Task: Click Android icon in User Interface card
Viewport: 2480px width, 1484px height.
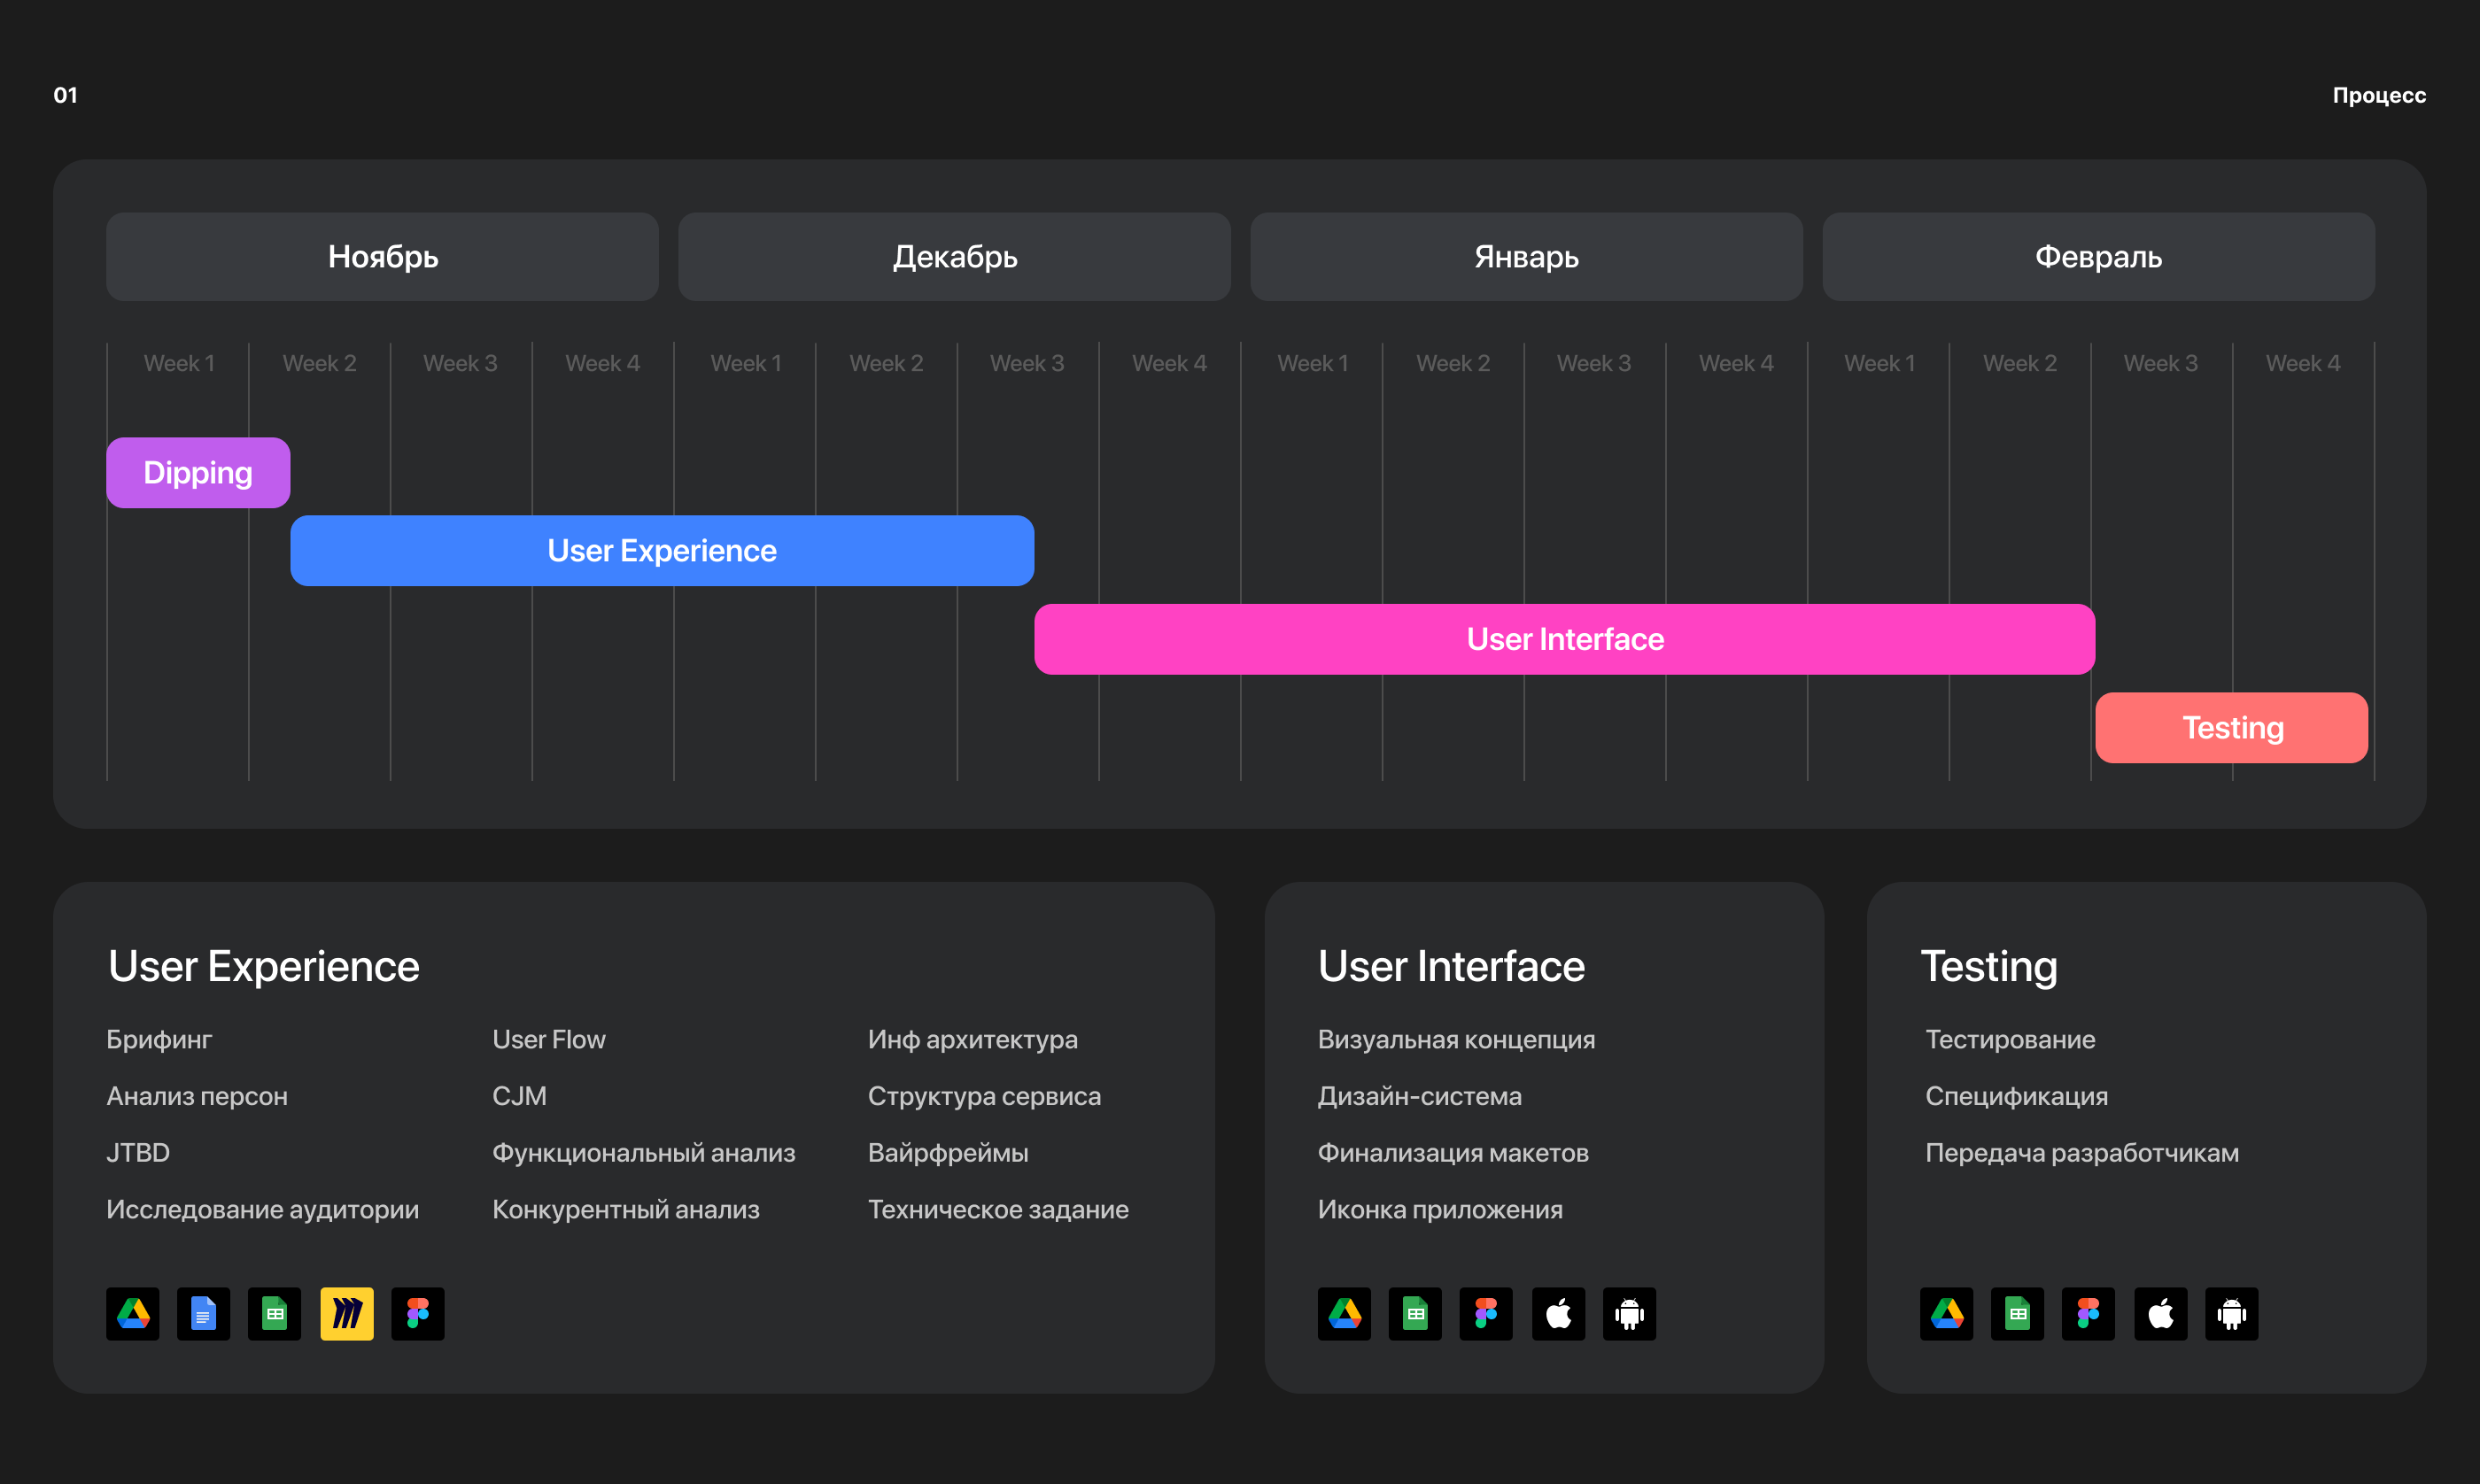Action: 1629,1313
